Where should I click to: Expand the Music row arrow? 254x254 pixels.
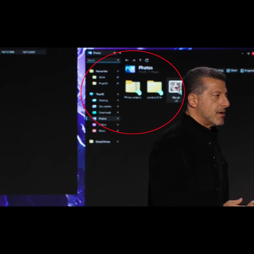pos(118,131)
